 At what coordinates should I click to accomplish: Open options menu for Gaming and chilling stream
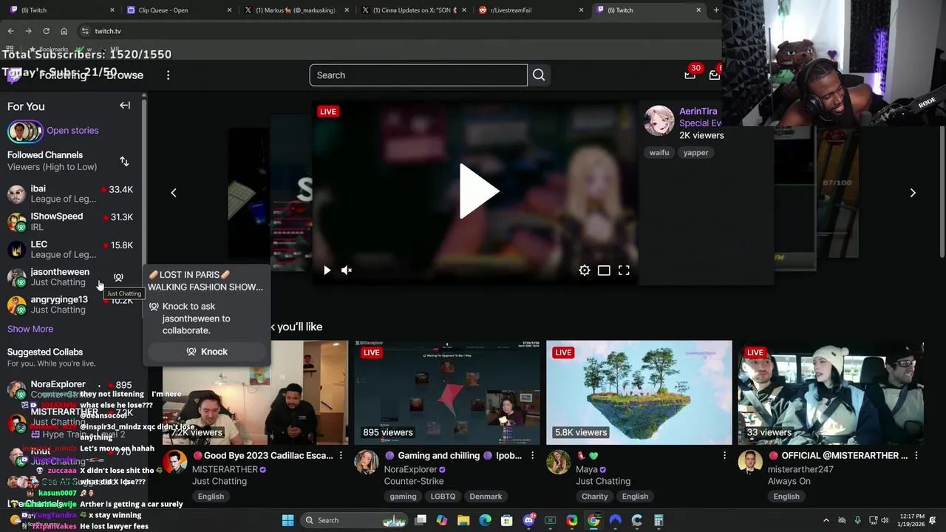pyautogui.click(x=532, y=456)
